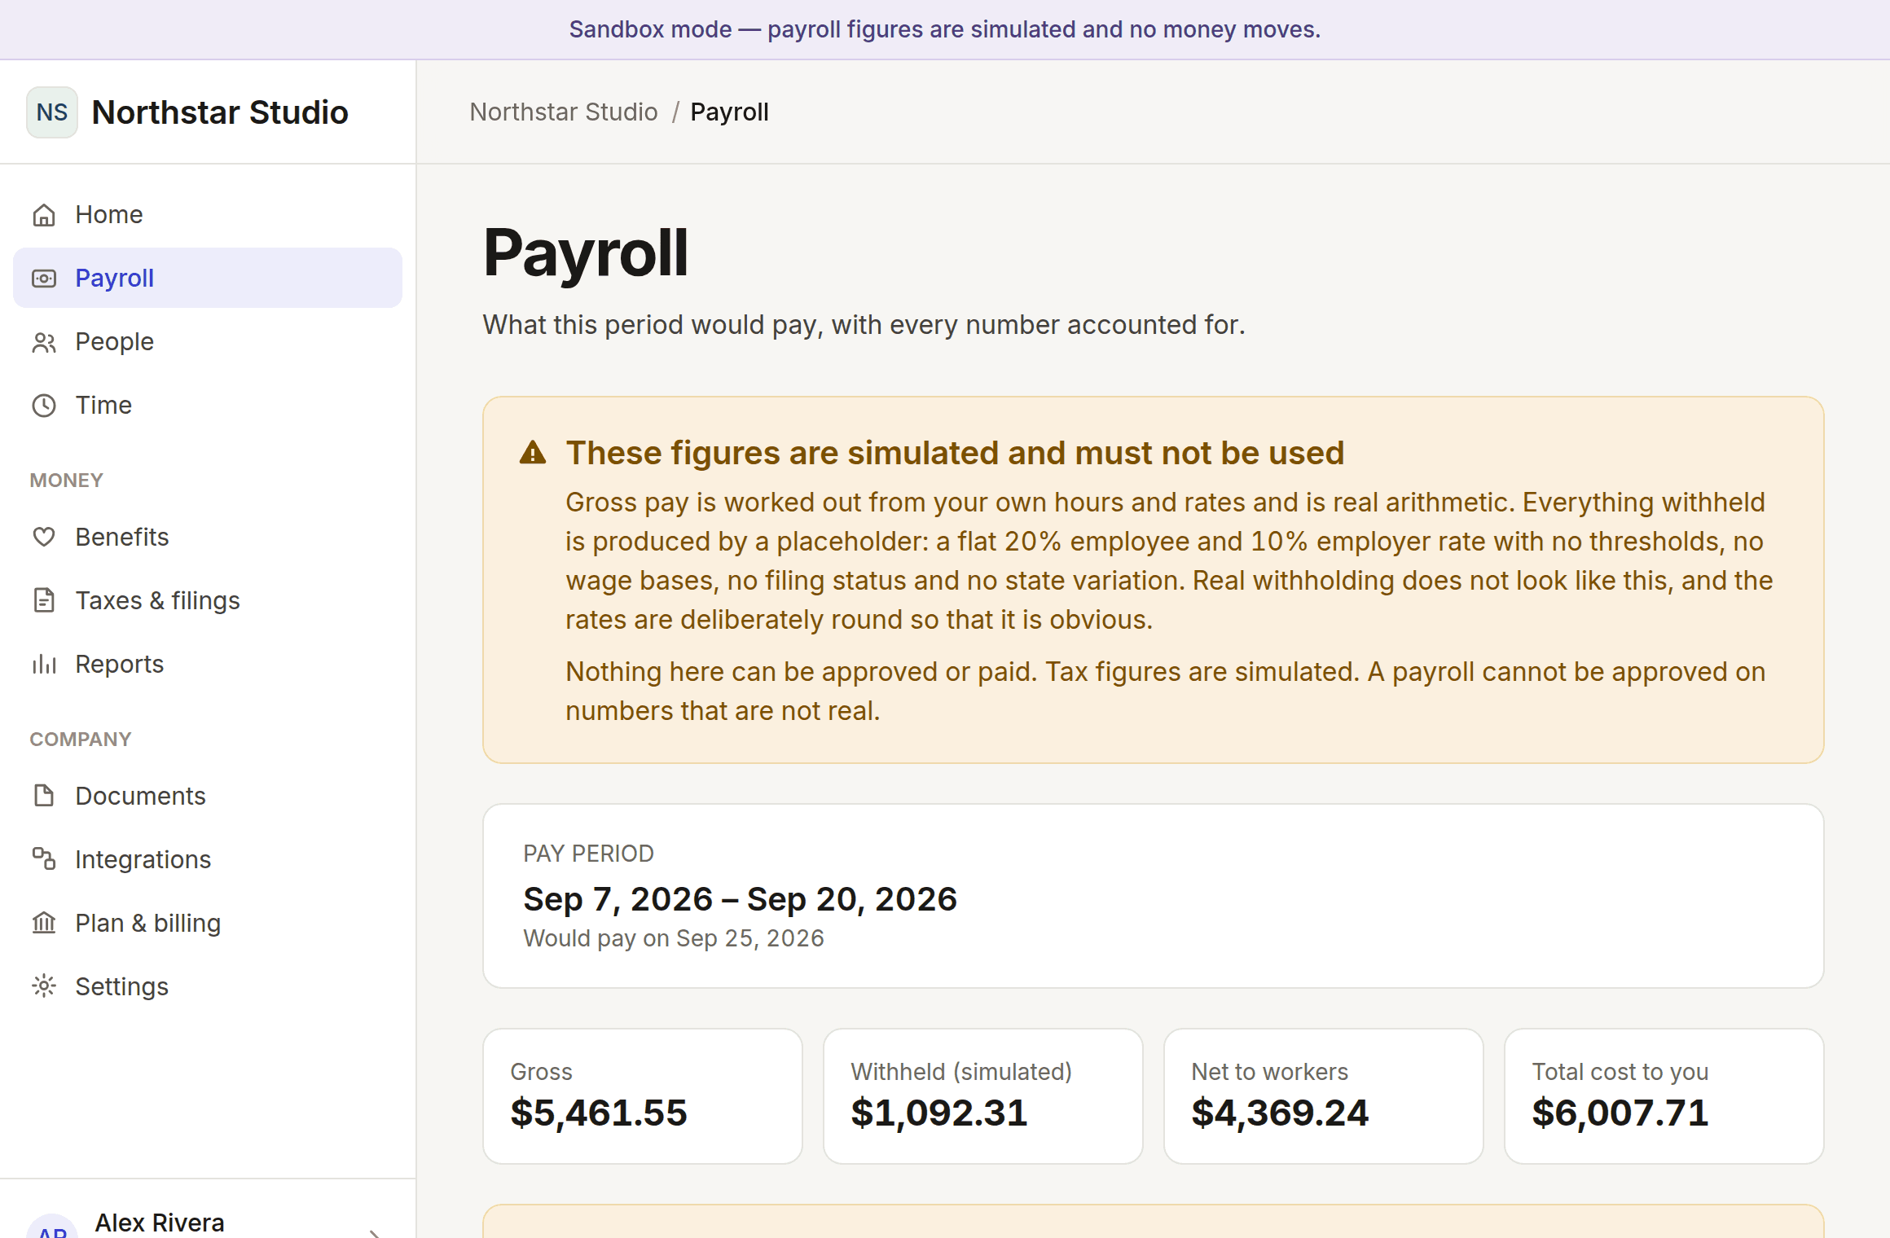Click the Payroll breadcrumb item
Viewport: 1890px width, 1238px height.
click(x=729, y=112)
